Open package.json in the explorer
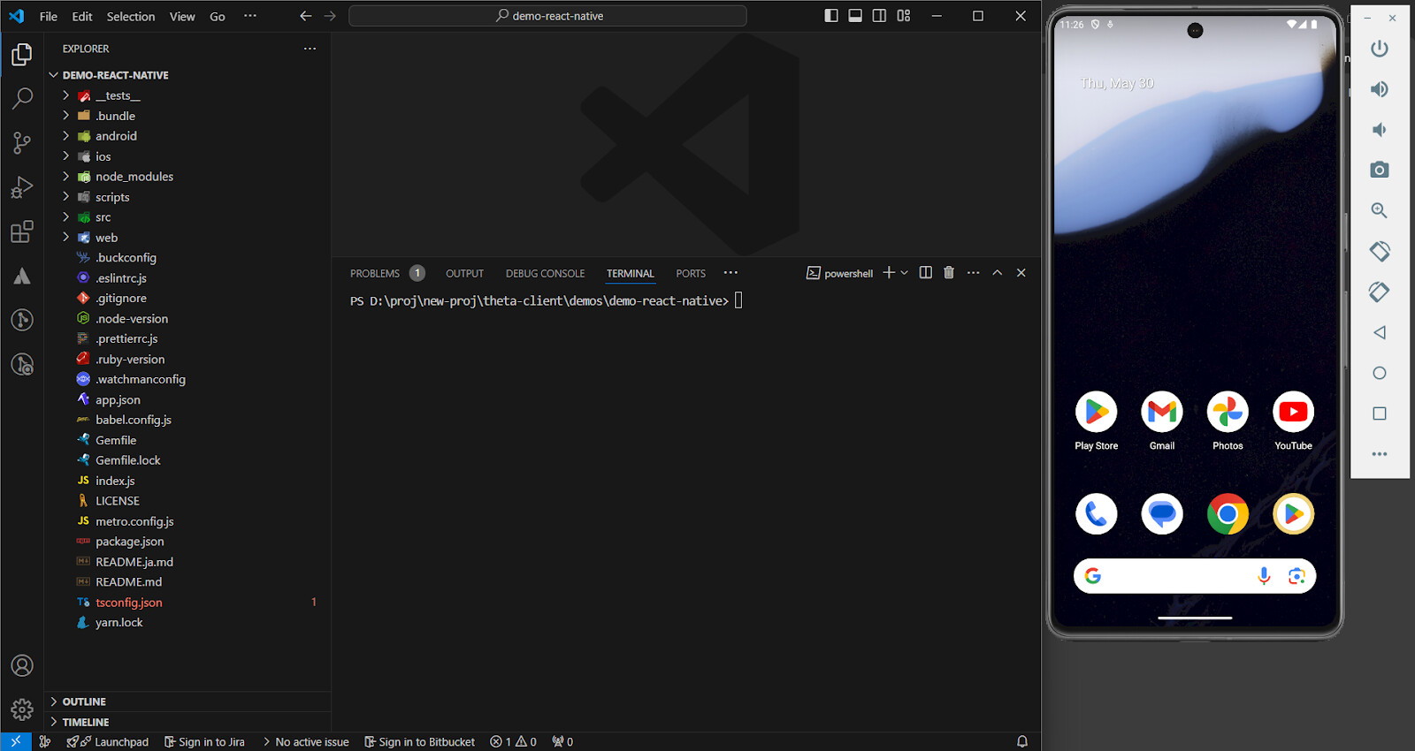The height and width of the screenshot is (751, 1415). pos(130,542)
